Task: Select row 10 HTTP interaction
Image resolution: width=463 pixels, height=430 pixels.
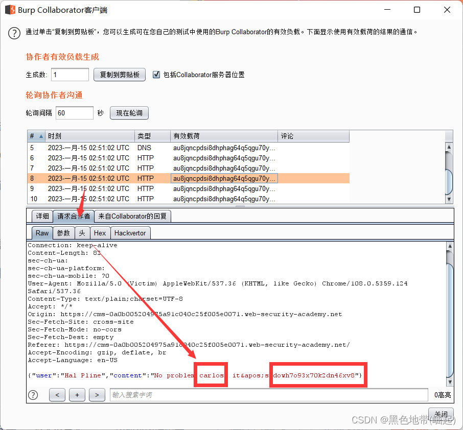Action: [189, 199]
